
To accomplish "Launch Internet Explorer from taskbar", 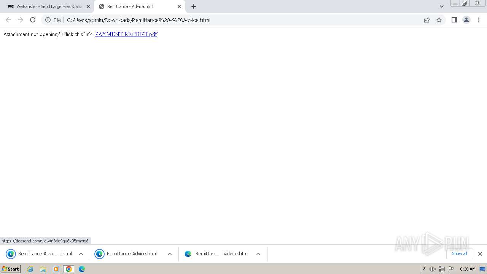I will (30, 269).
